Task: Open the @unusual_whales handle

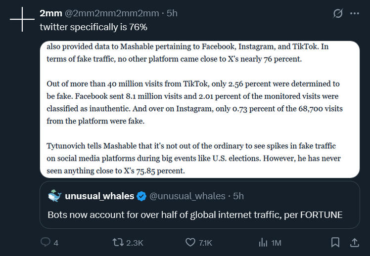Action: click(x=187, y=196)
